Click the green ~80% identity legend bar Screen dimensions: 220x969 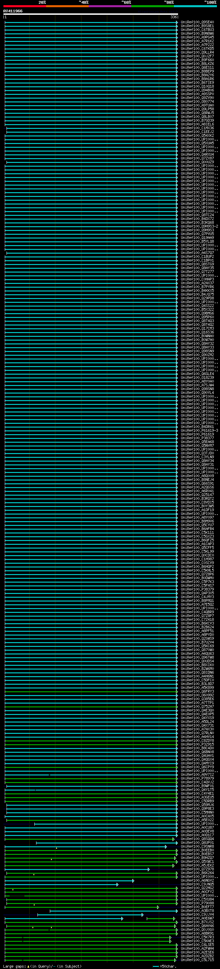click(x=153, y=6)
